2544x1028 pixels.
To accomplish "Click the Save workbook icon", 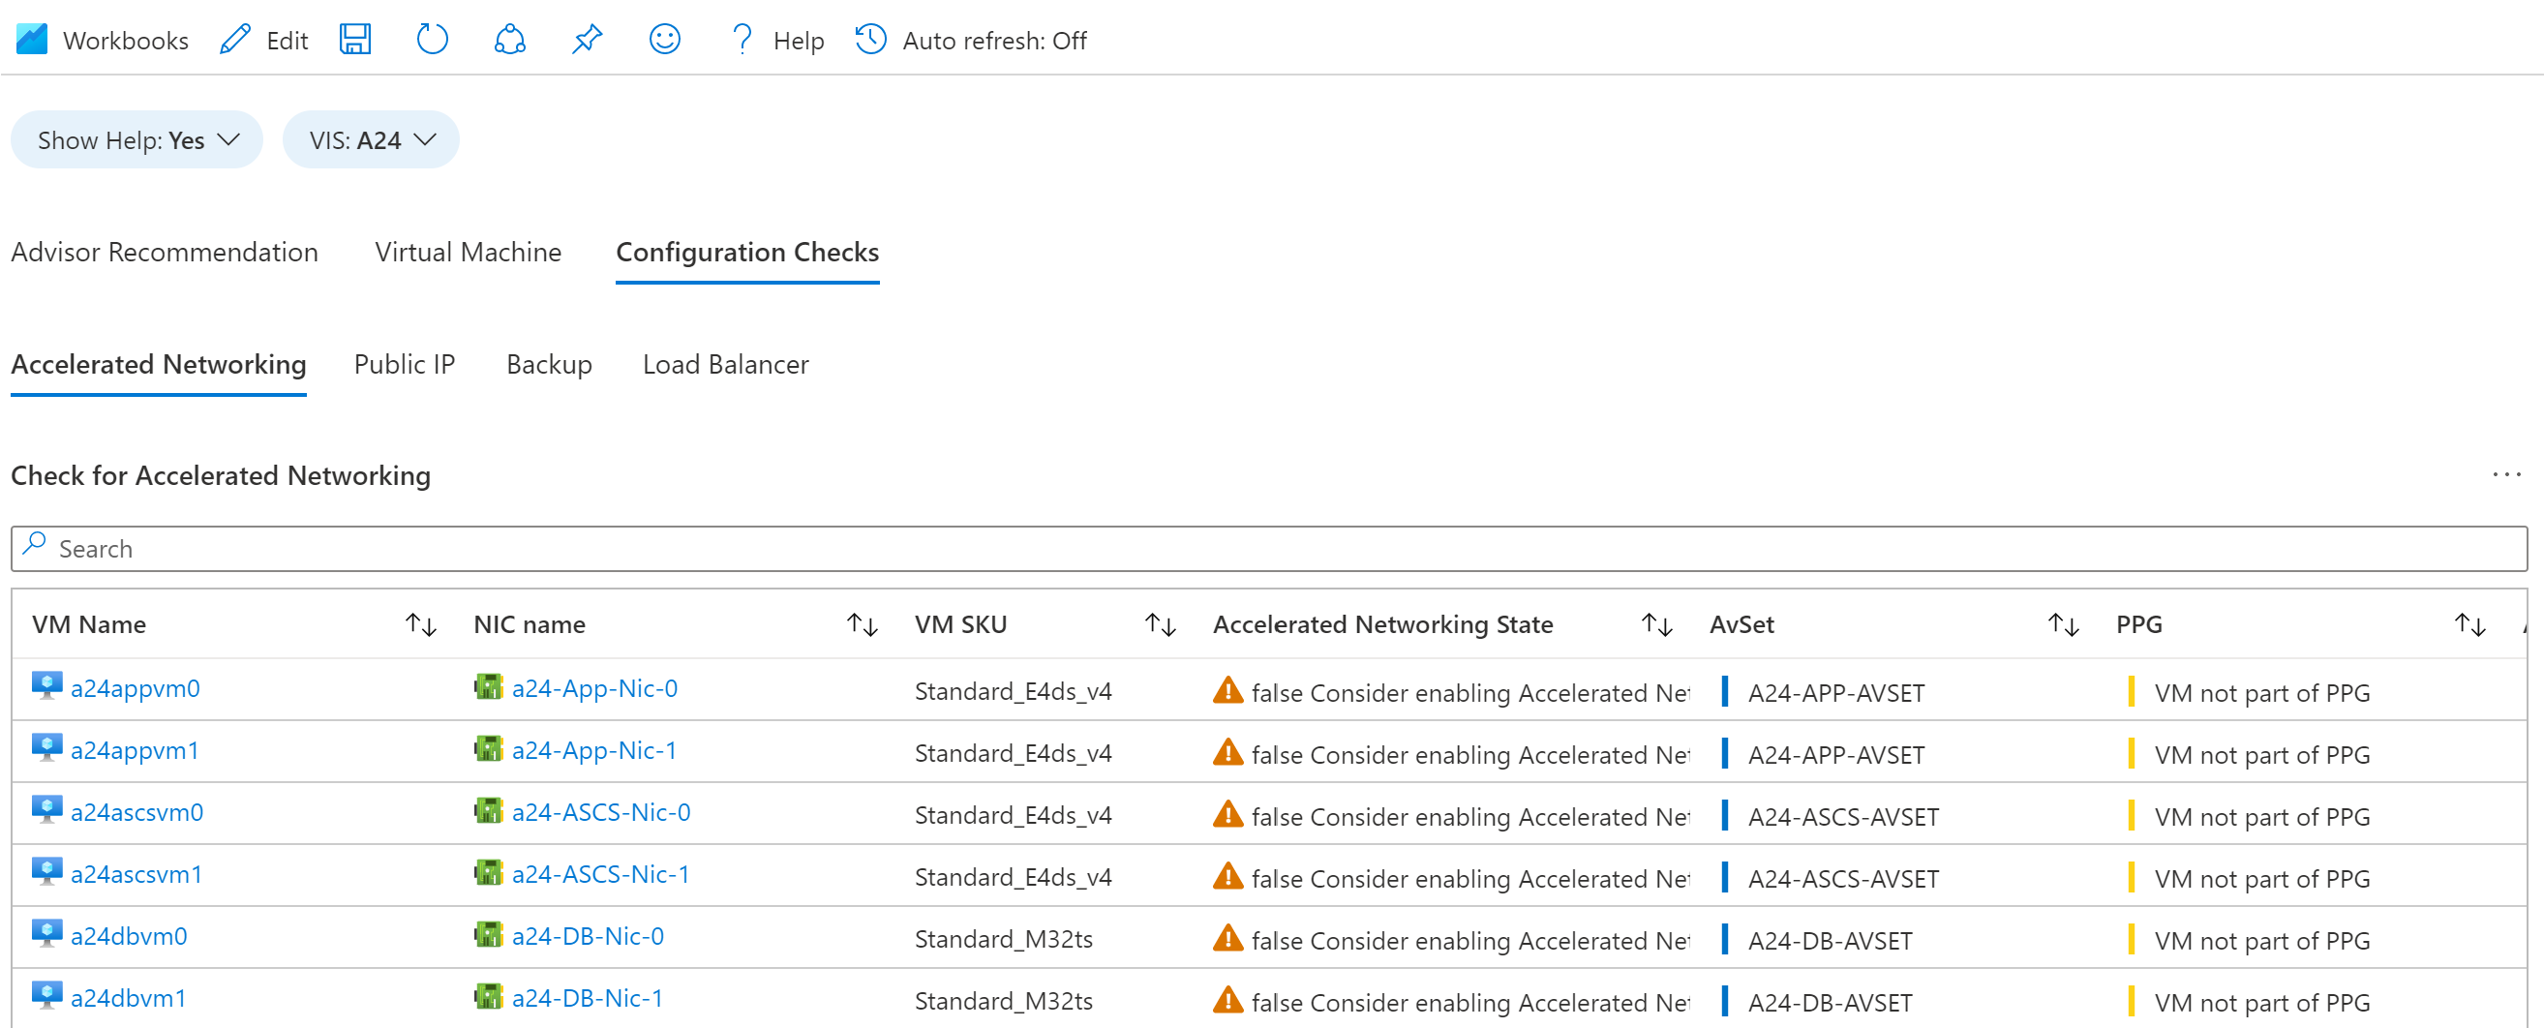I will [x=354, y=40].
